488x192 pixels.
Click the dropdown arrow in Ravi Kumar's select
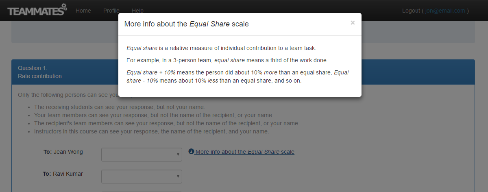click(178, 177)
